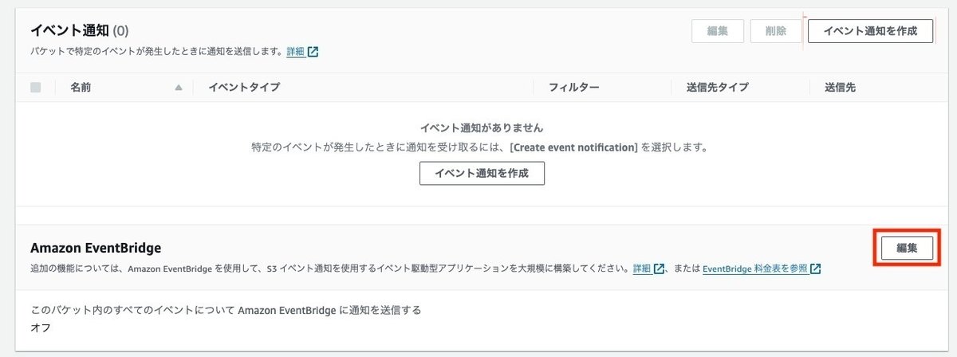Click the イベントタイプ column header
The width and height of the screenshot is (957, 357).
click(244, 88)
